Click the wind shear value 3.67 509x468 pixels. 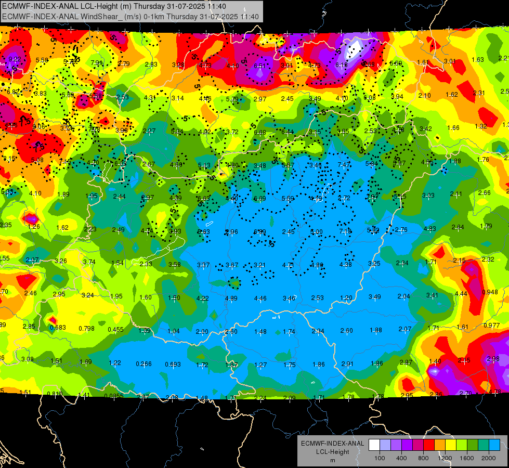click(x=232, y=265)
